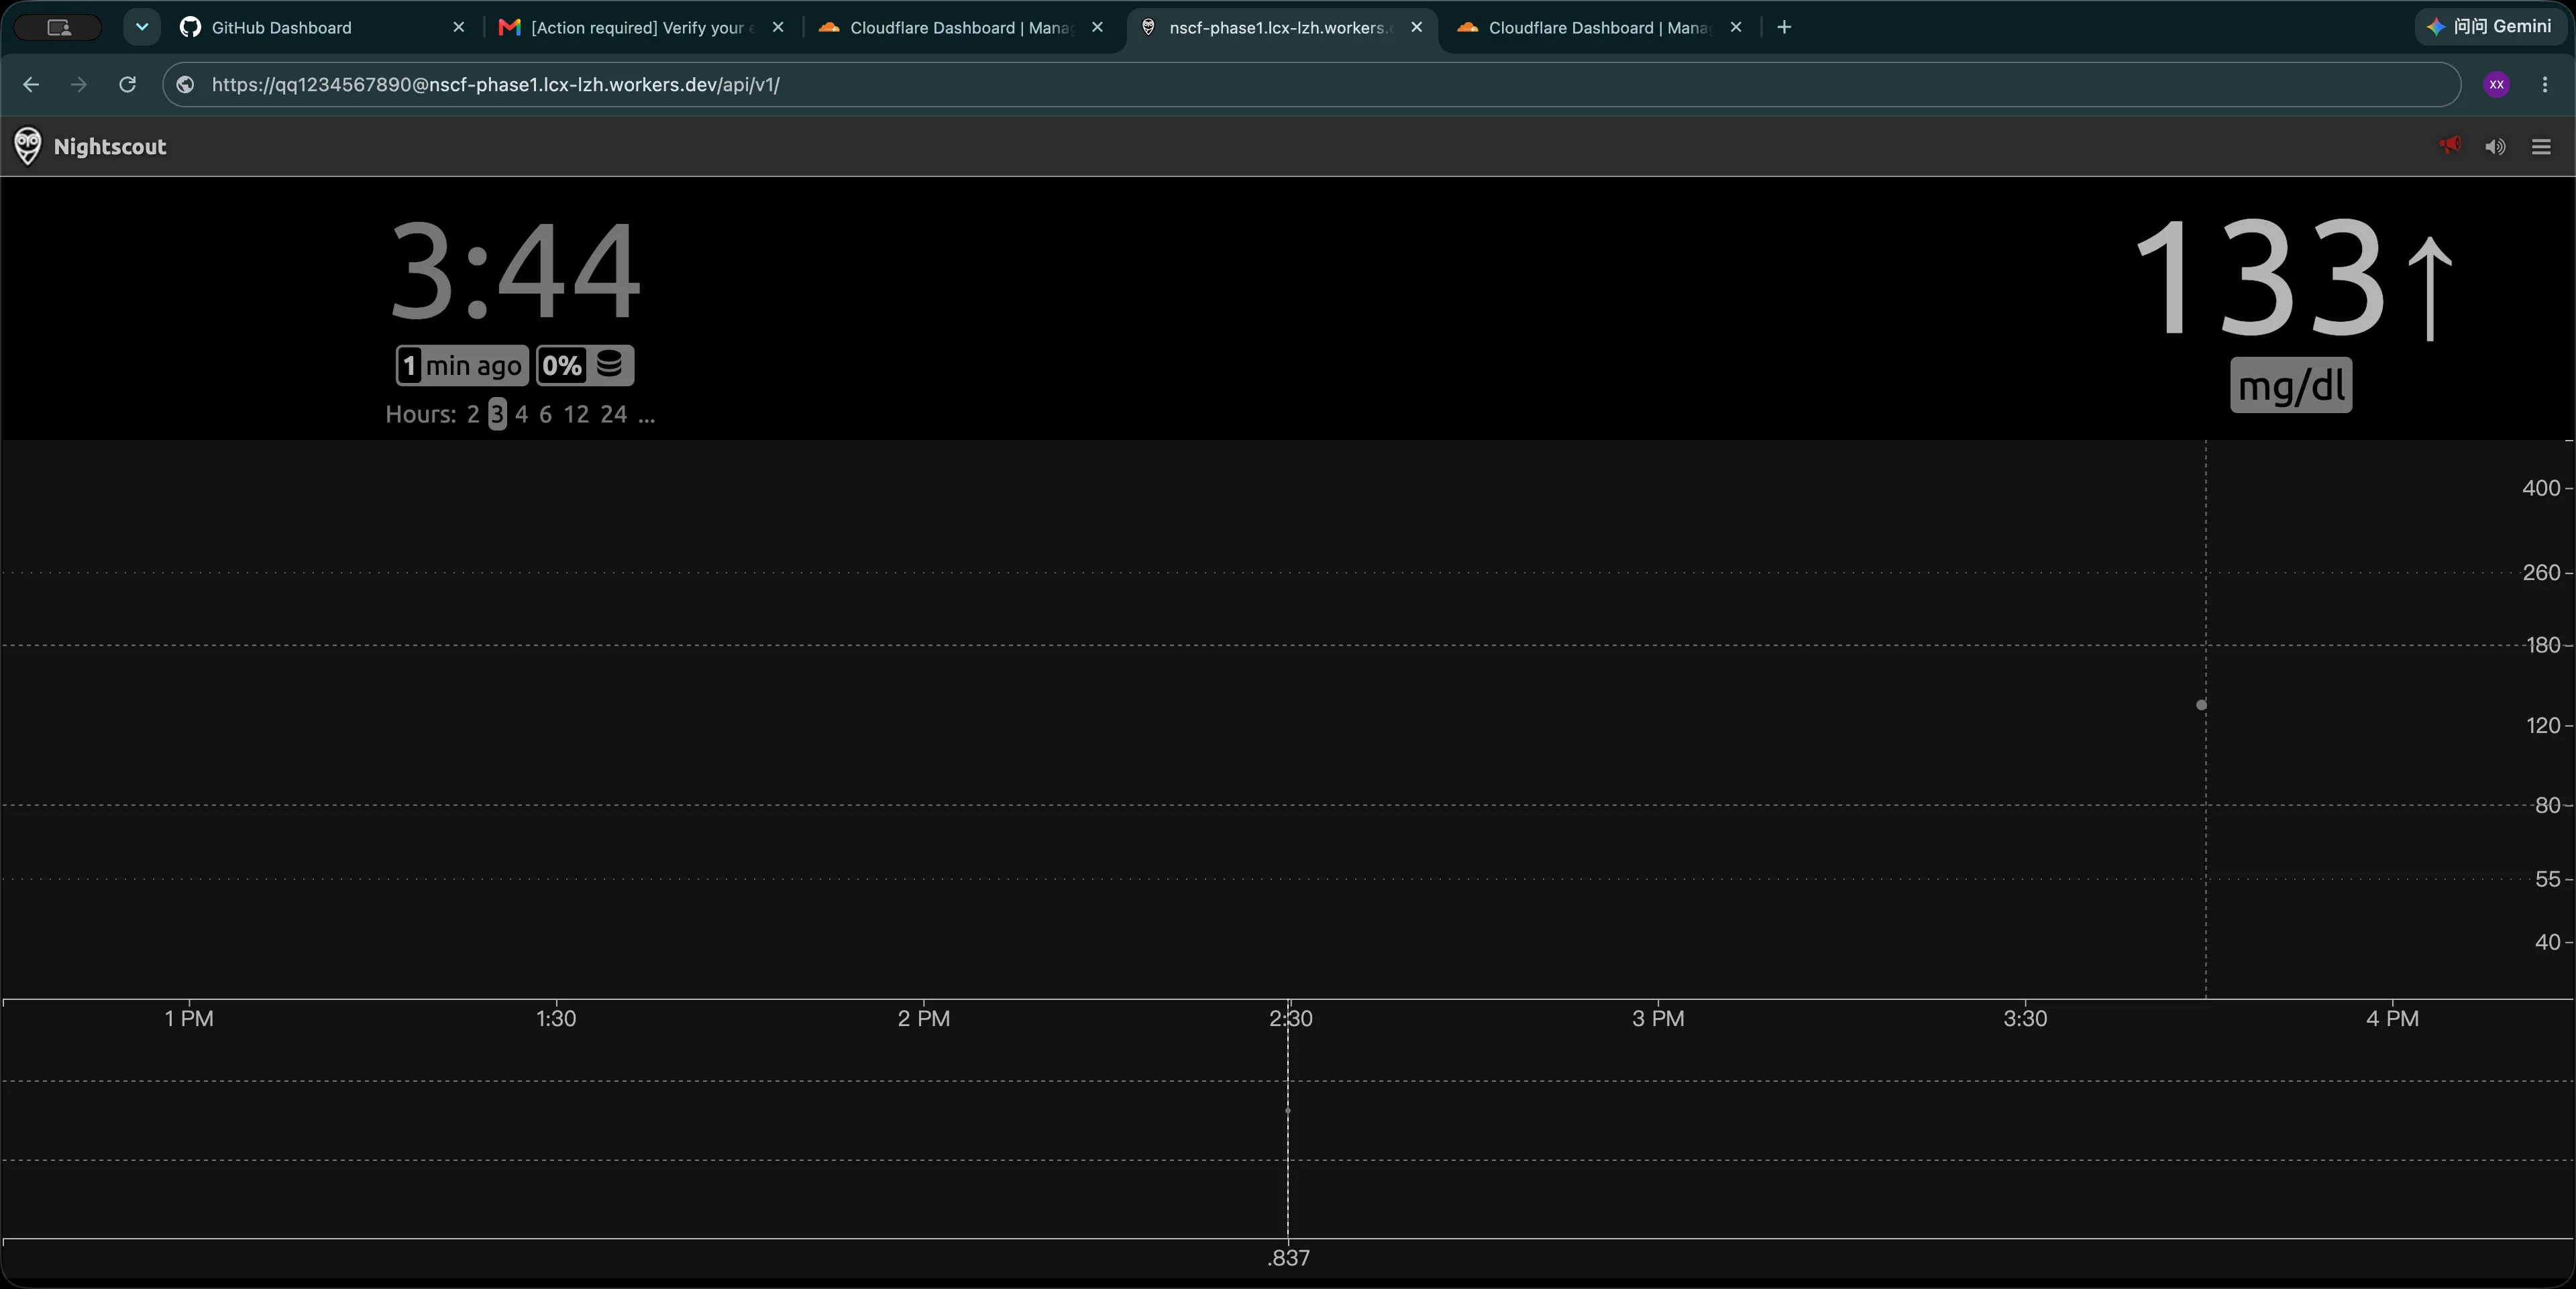
Task: Close the Gmail Verify tab
Action: pos(778,28)
